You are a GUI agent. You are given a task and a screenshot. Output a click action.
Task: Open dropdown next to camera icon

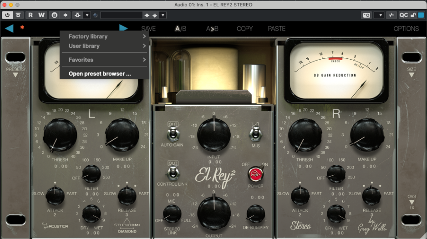(380, 15)
